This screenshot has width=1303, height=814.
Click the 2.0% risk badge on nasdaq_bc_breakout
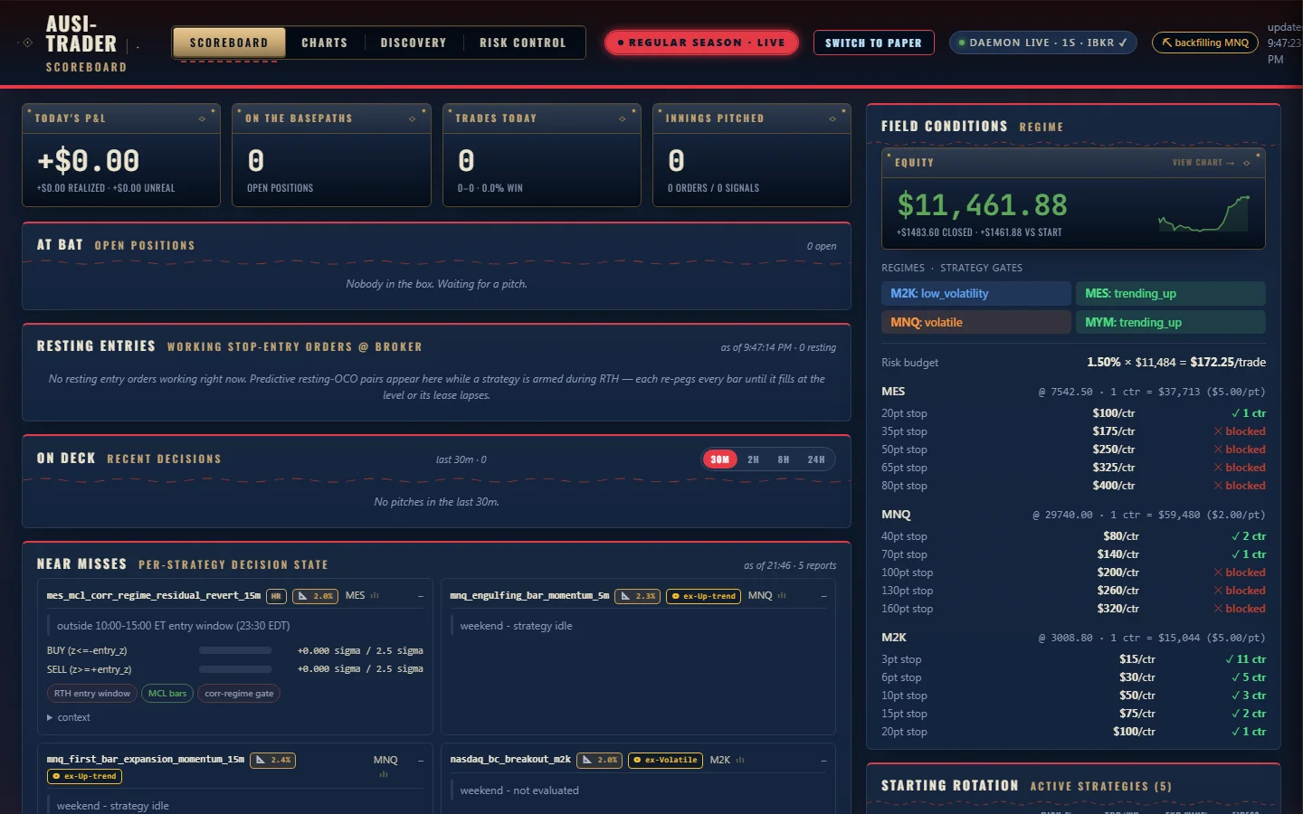tap(599, 760)
